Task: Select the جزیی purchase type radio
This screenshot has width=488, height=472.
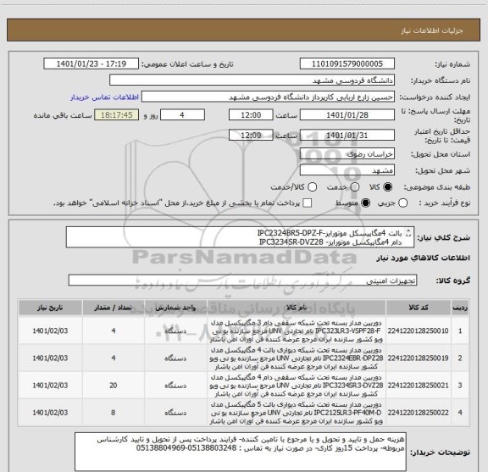Action: tap(402, 203)
